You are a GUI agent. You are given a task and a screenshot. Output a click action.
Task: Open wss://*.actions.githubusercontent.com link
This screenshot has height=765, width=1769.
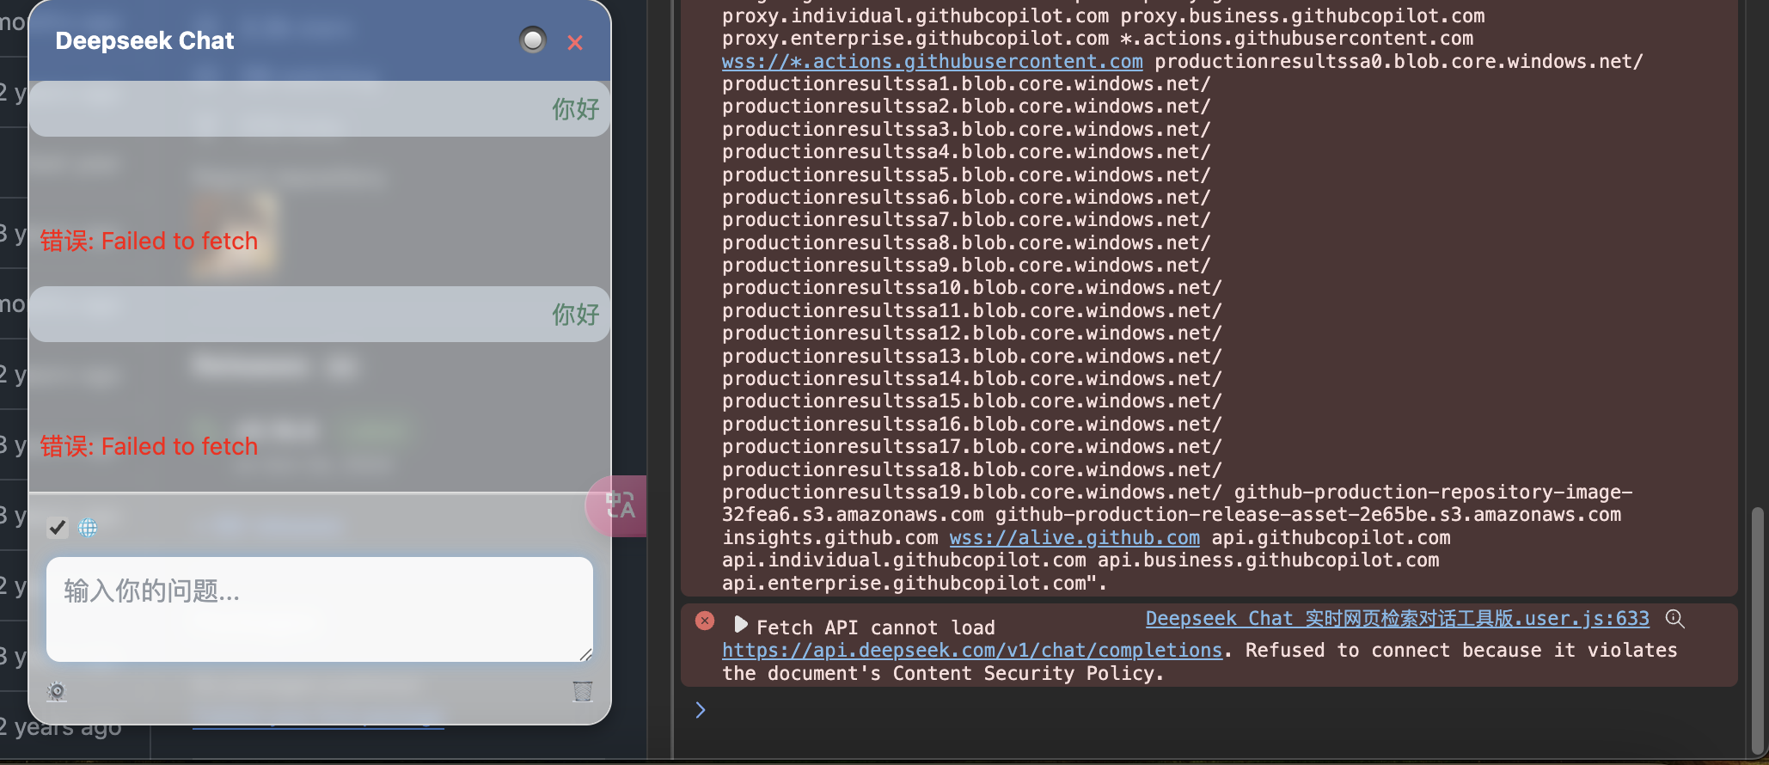coord(932,61)
